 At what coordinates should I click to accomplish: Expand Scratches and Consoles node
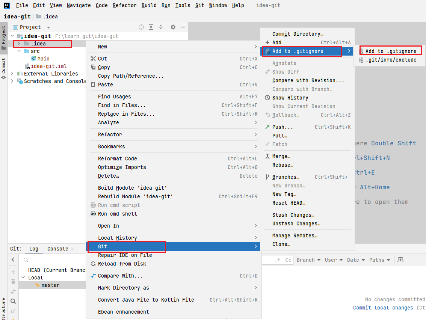pyautogui.click(x=12, y=81)
